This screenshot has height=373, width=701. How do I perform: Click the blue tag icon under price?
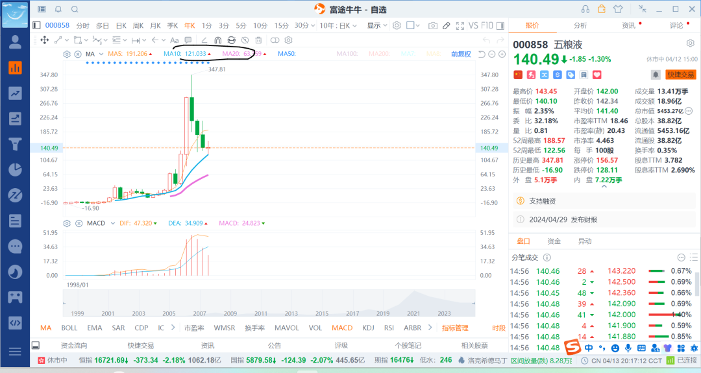coord(571,75)
